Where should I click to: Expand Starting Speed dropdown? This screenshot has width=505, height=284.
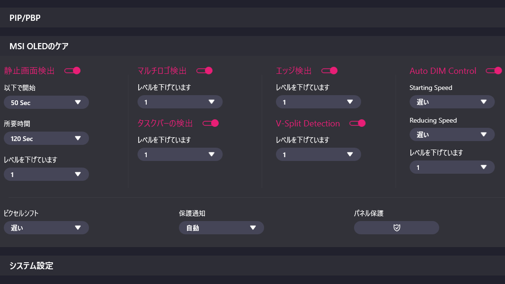[452, 102]
